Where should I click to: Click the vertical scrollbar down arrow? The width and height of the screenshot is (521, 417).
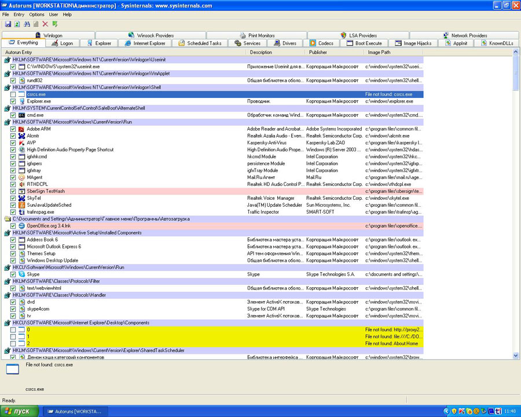coord(516,355)
